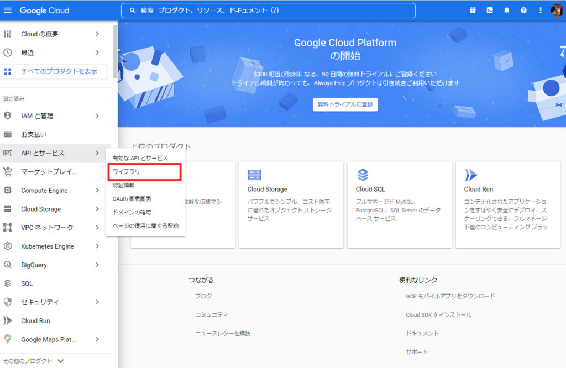The image size is (566, 368).
Task: Click the sidebar Cloud Storage icon
Action: [x=8, y=209]
